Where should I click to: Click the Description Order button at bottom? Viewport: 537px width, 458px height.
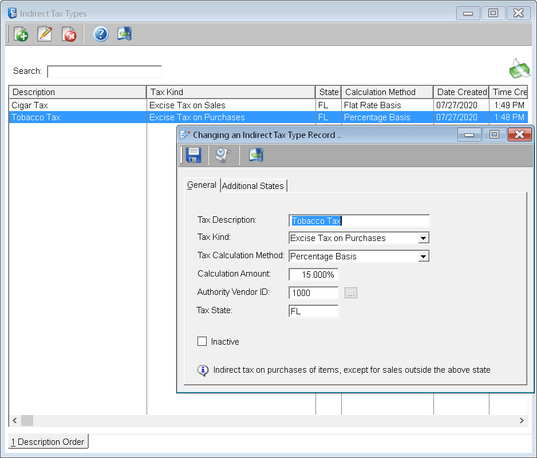point(48,441)
